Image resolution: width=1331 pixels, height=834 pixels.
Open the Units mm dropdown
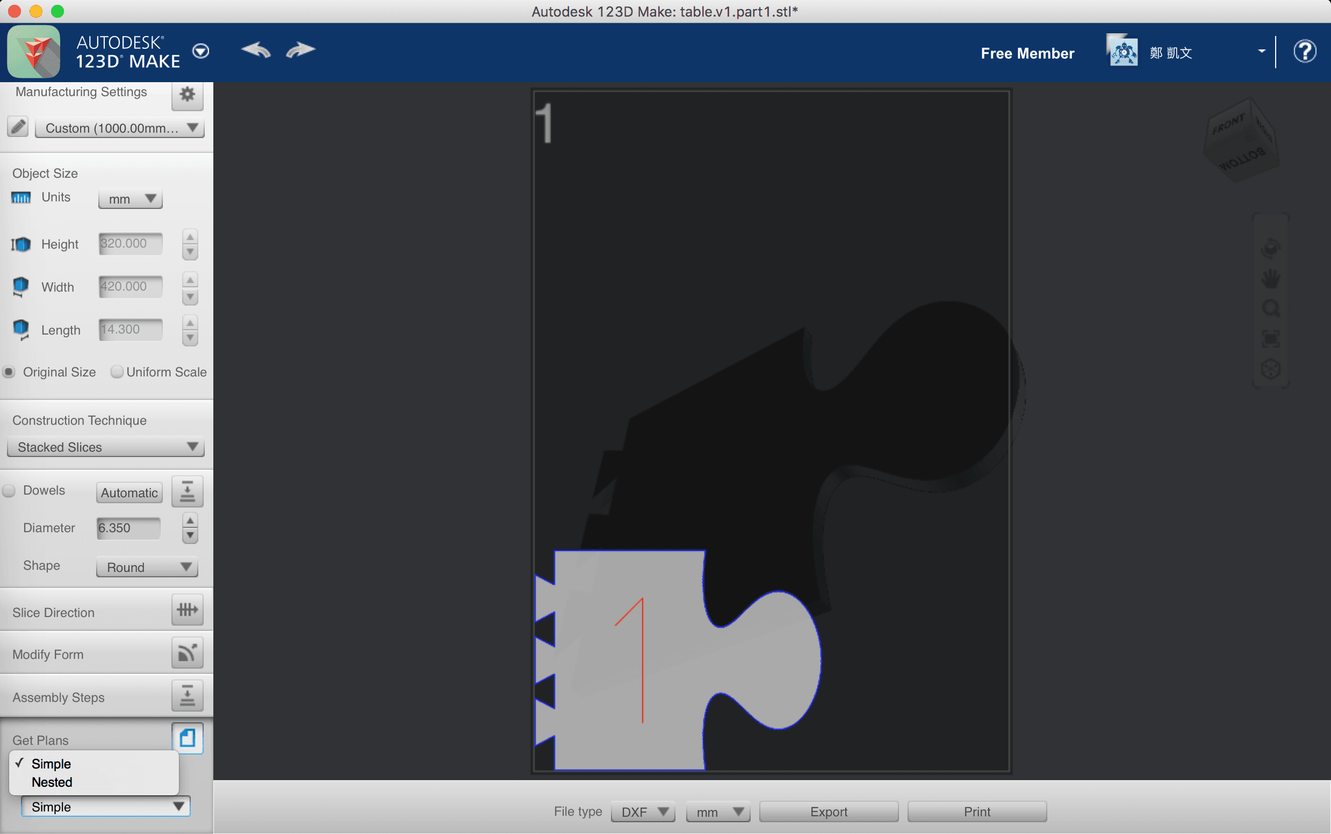tap(130, 199)
